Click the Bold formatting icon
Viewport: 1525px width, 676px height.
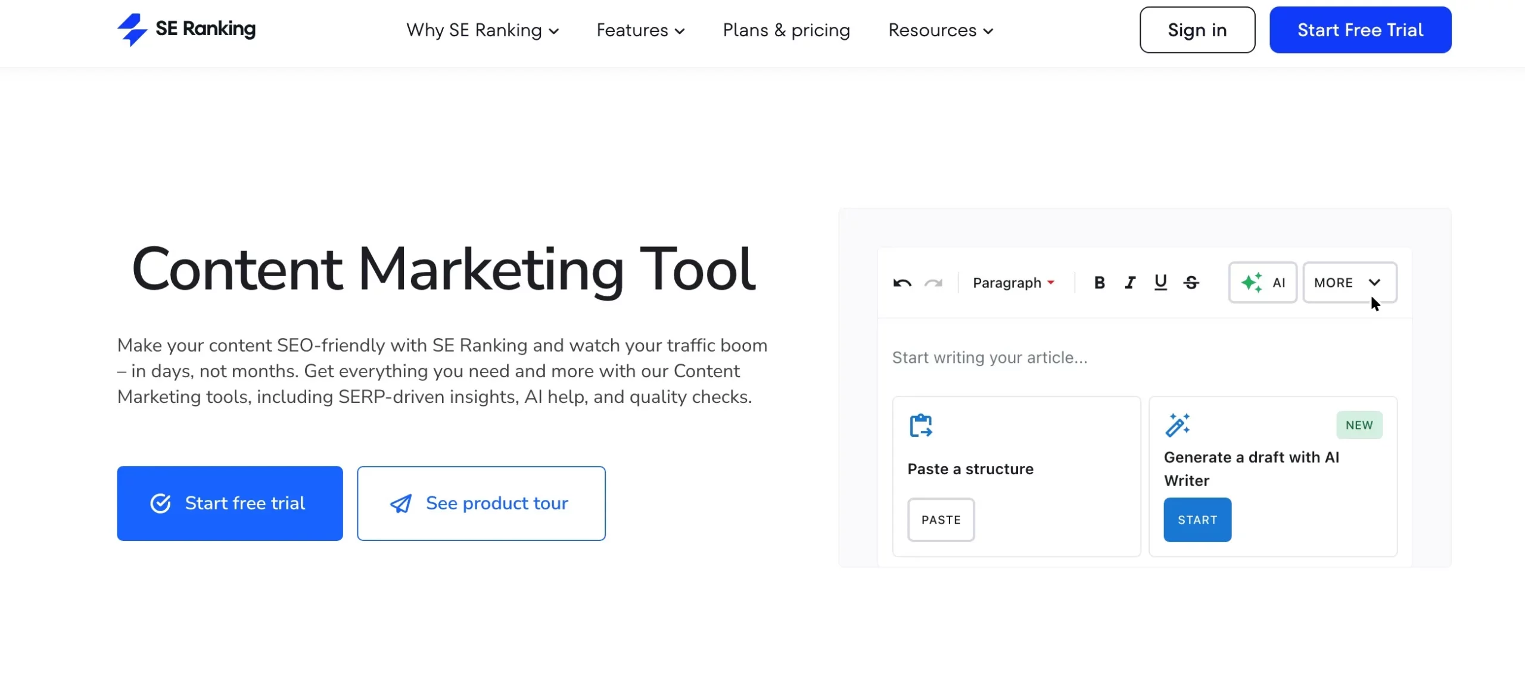[1100, 281]
